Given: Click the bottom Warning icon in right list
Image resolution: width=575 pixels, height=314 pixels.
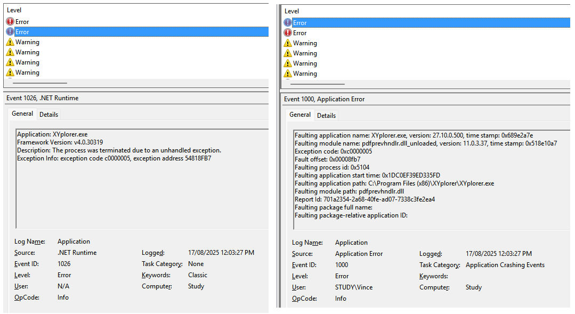Looking at the screenshot, I should [x=287, y=74].
